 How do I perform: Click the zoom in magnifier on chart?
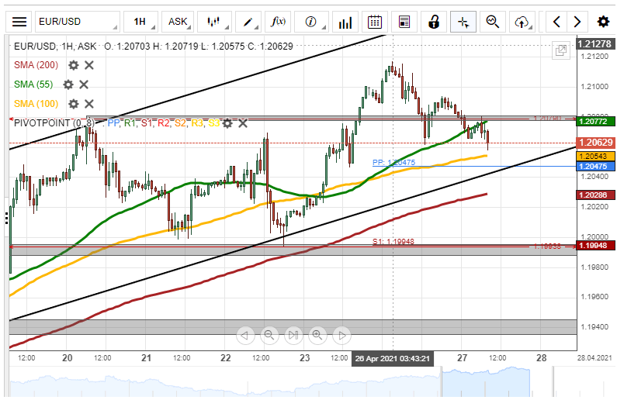(317, 335)
